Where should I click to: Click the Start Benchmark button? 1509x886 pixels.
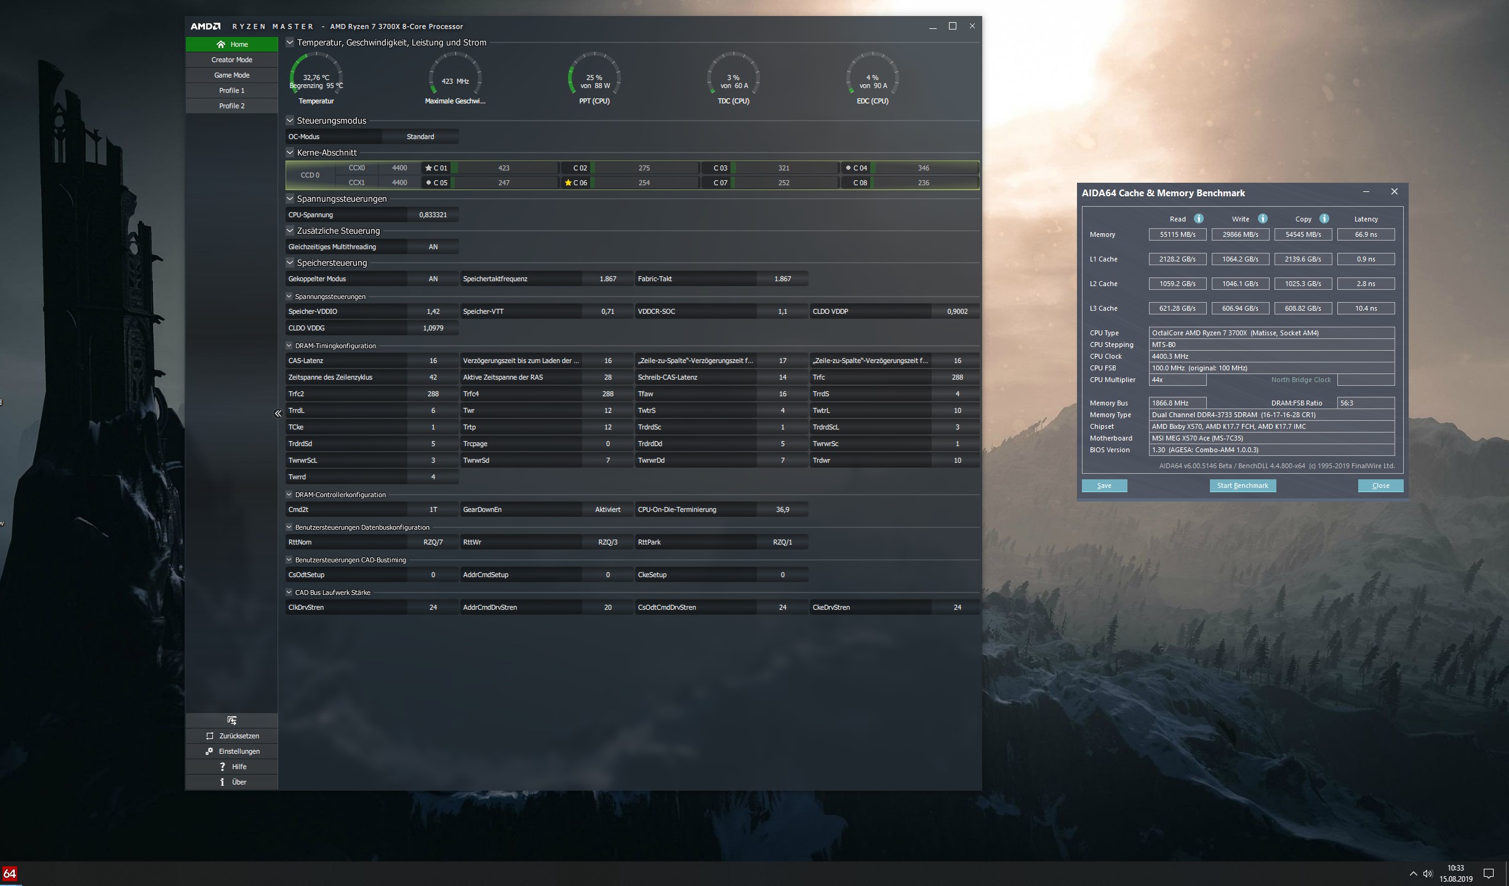(1243, 485)
